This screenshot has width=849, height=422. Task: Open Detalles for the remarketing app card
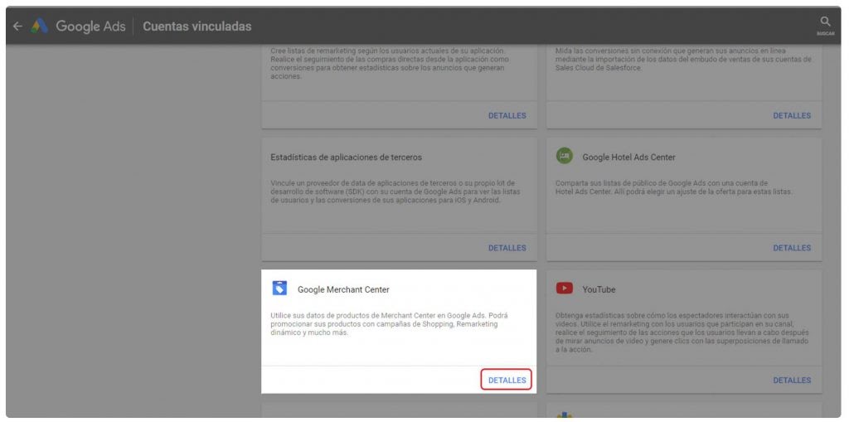point(507,115)
